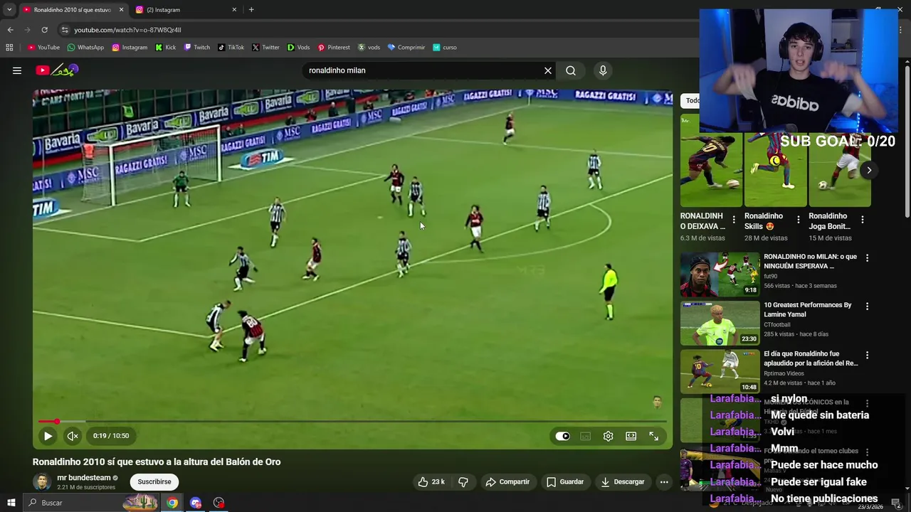Open RONALDINHO no MILAN video thumbnail
Viewport: 911px width, 512px height.
(720, 274)
